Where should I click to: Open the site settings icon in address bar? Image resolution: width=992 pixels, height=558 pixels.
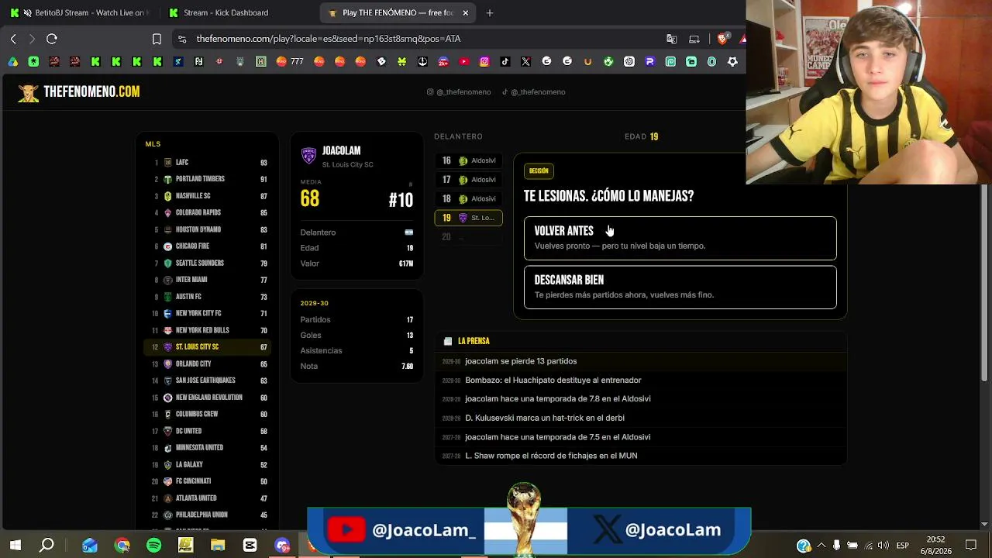pos(181,39)
